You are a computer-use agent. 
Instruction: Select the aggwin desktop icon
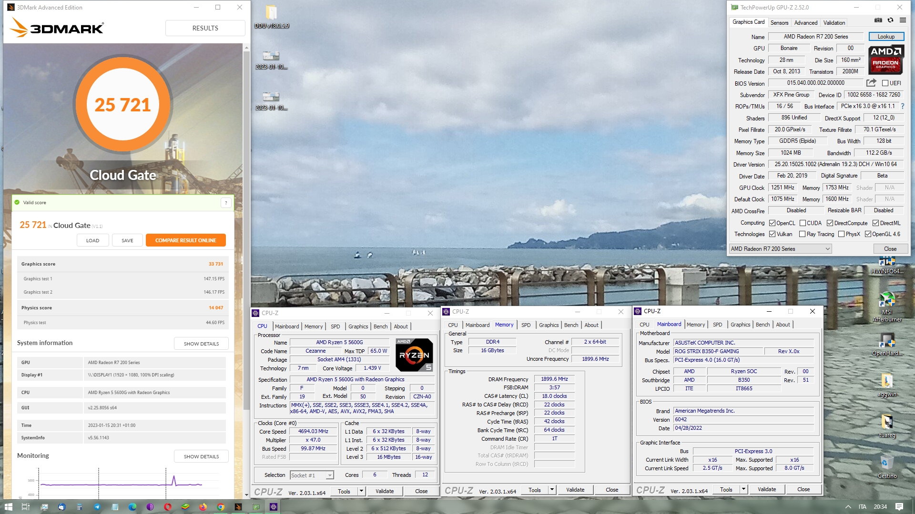(x=887, y=385)
